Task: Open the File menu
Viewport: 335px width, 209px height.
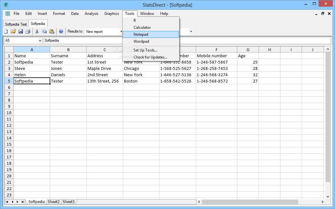Action: (16, 14)
